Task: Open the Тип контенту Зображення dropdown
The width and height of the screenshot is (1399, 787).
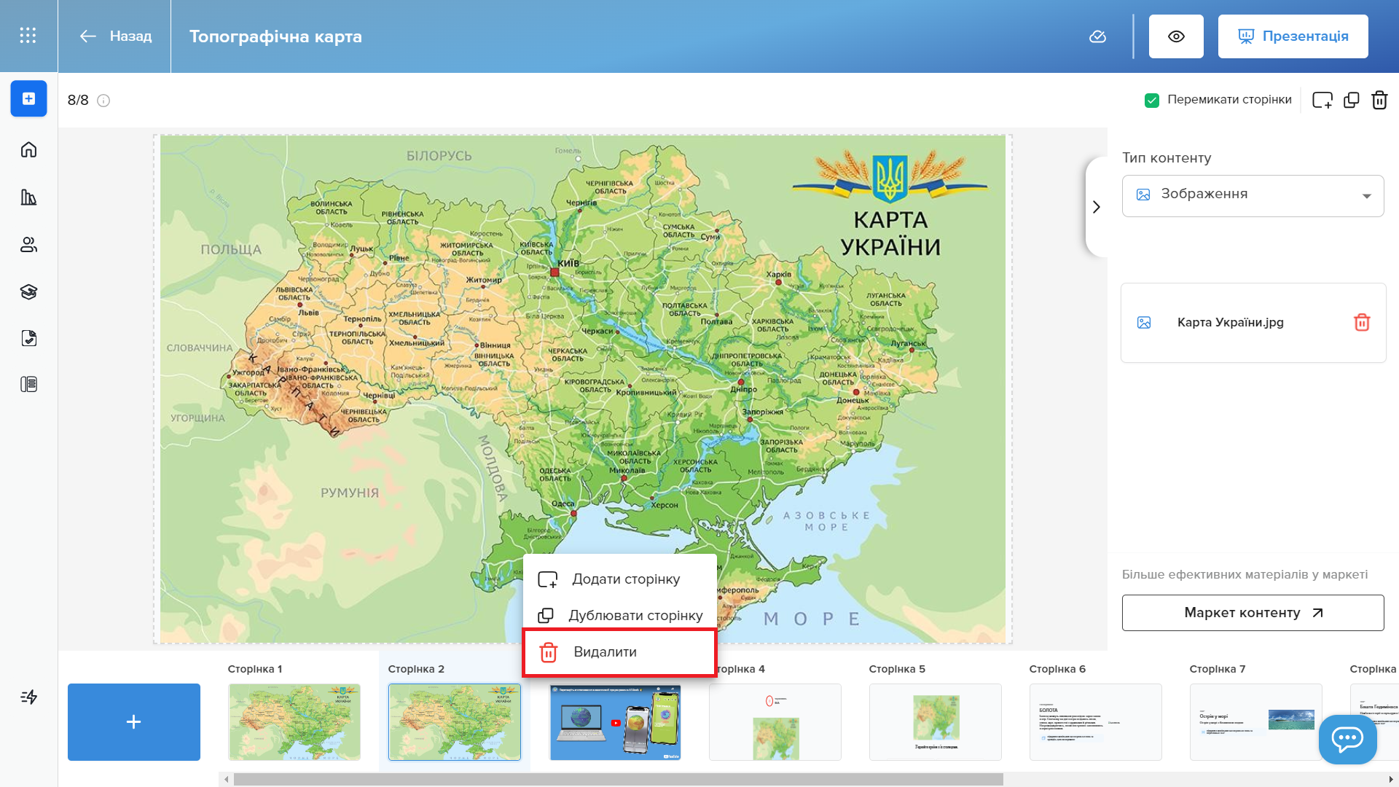Action: [1253, 195]
